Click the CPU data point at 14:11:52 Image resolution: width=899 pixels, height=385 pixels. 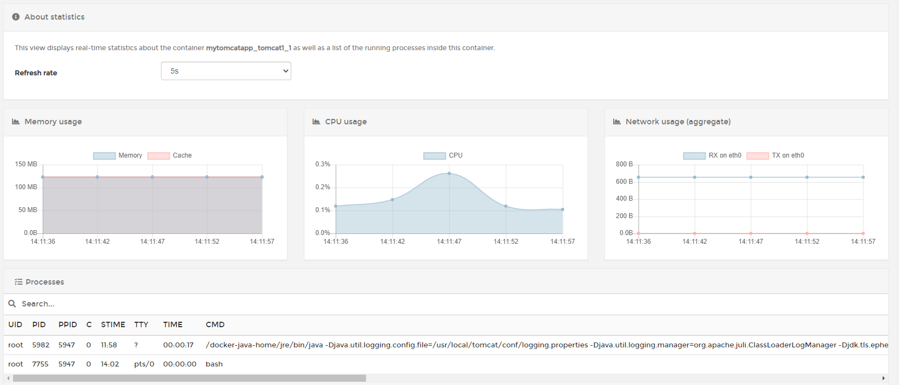[506, 206]
